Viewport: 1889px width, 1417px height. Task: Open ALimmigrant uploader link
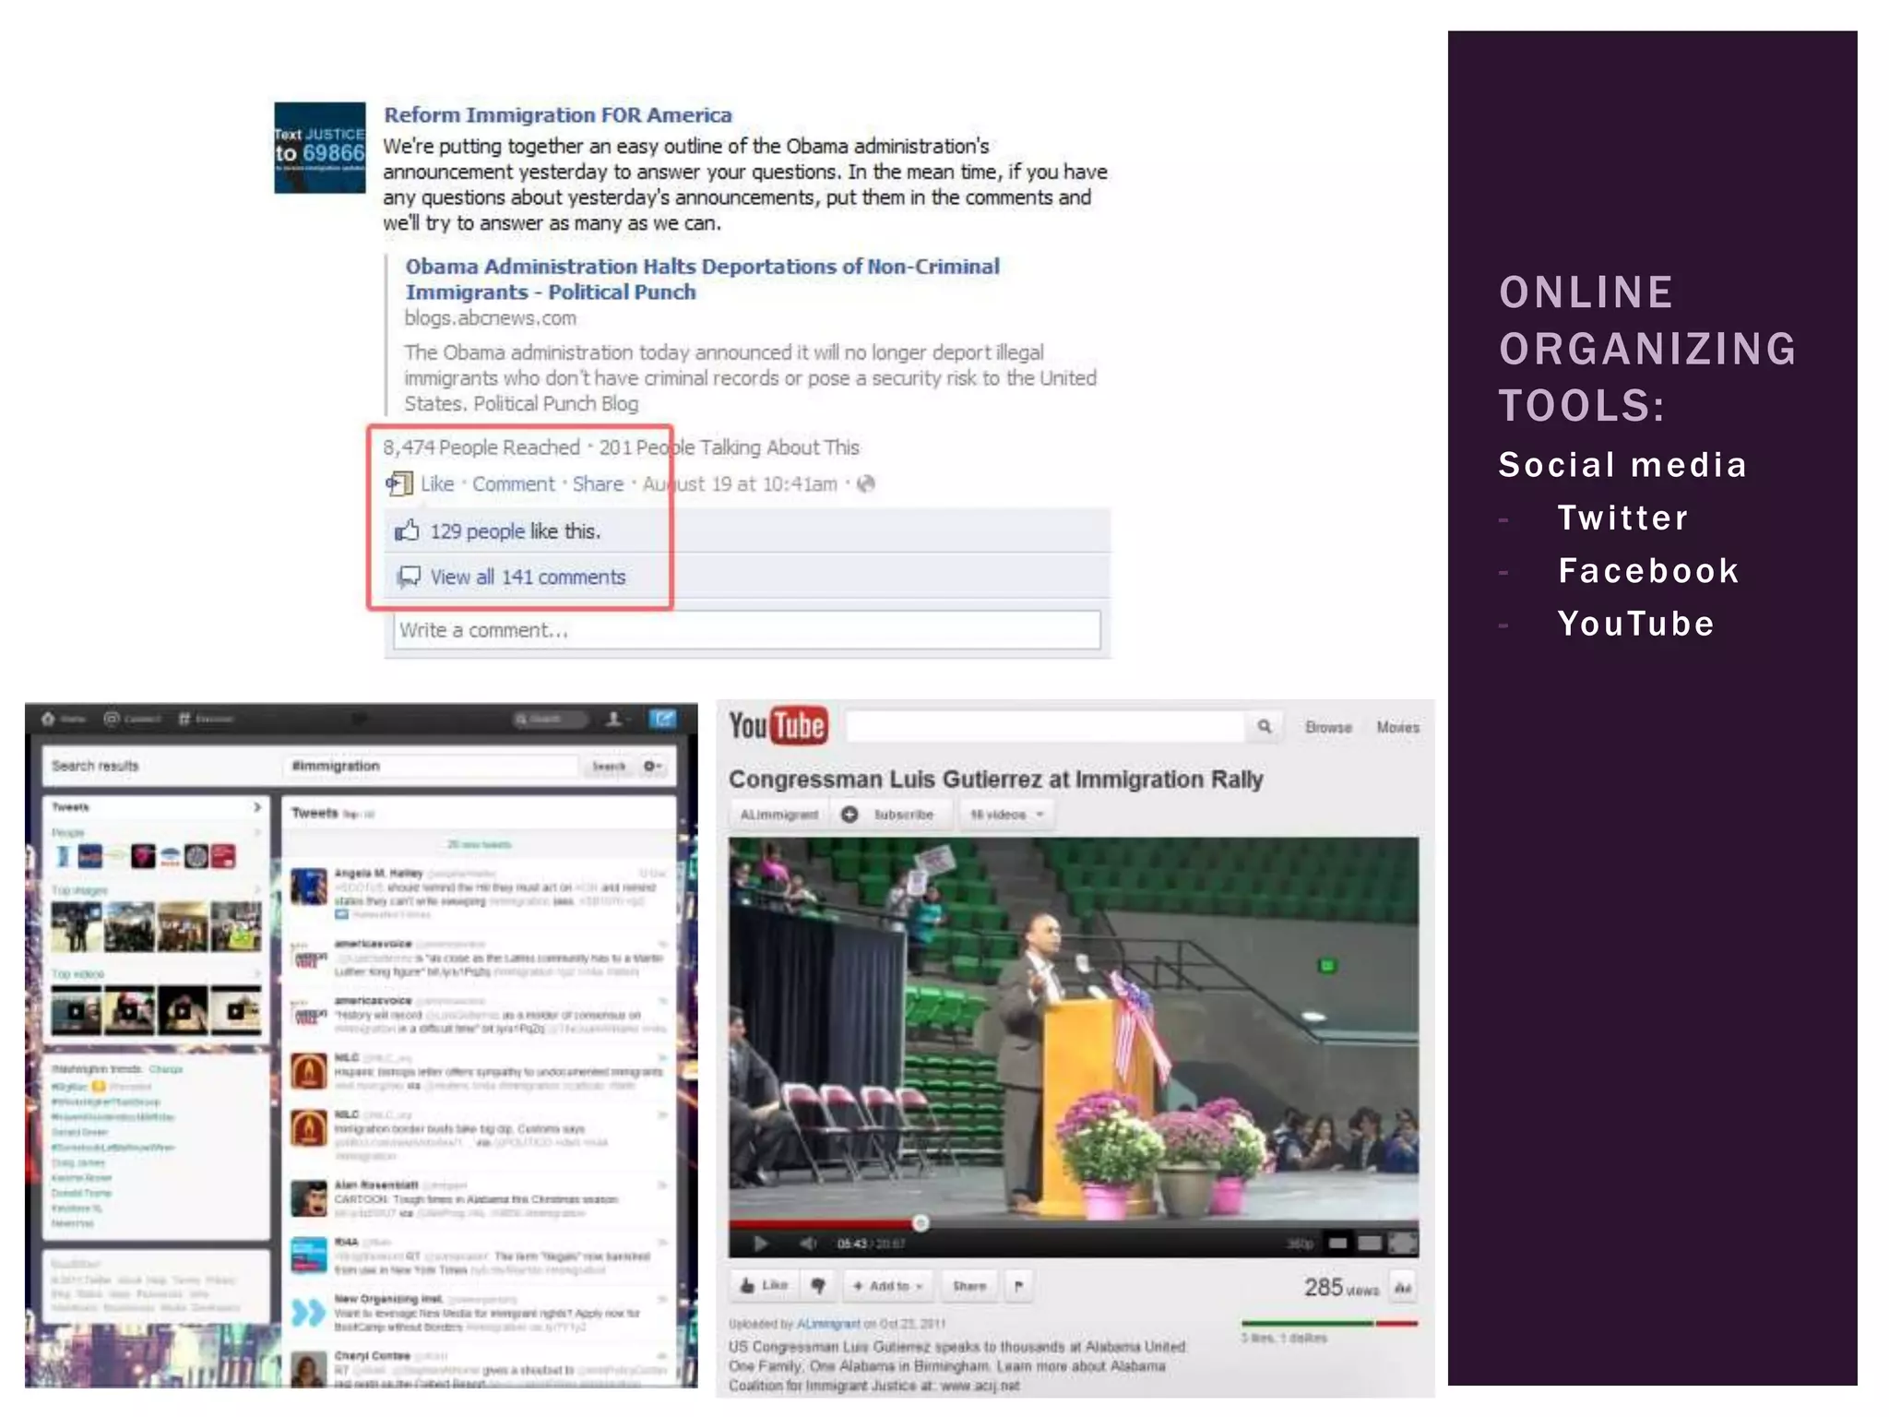click(828, 1324)
